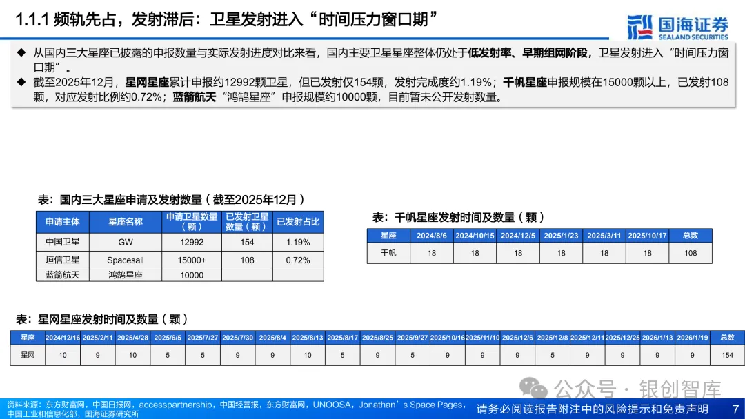Select the 1.19% table cell
Viewport: 745px width, 419px height.
tap(299, 242)
